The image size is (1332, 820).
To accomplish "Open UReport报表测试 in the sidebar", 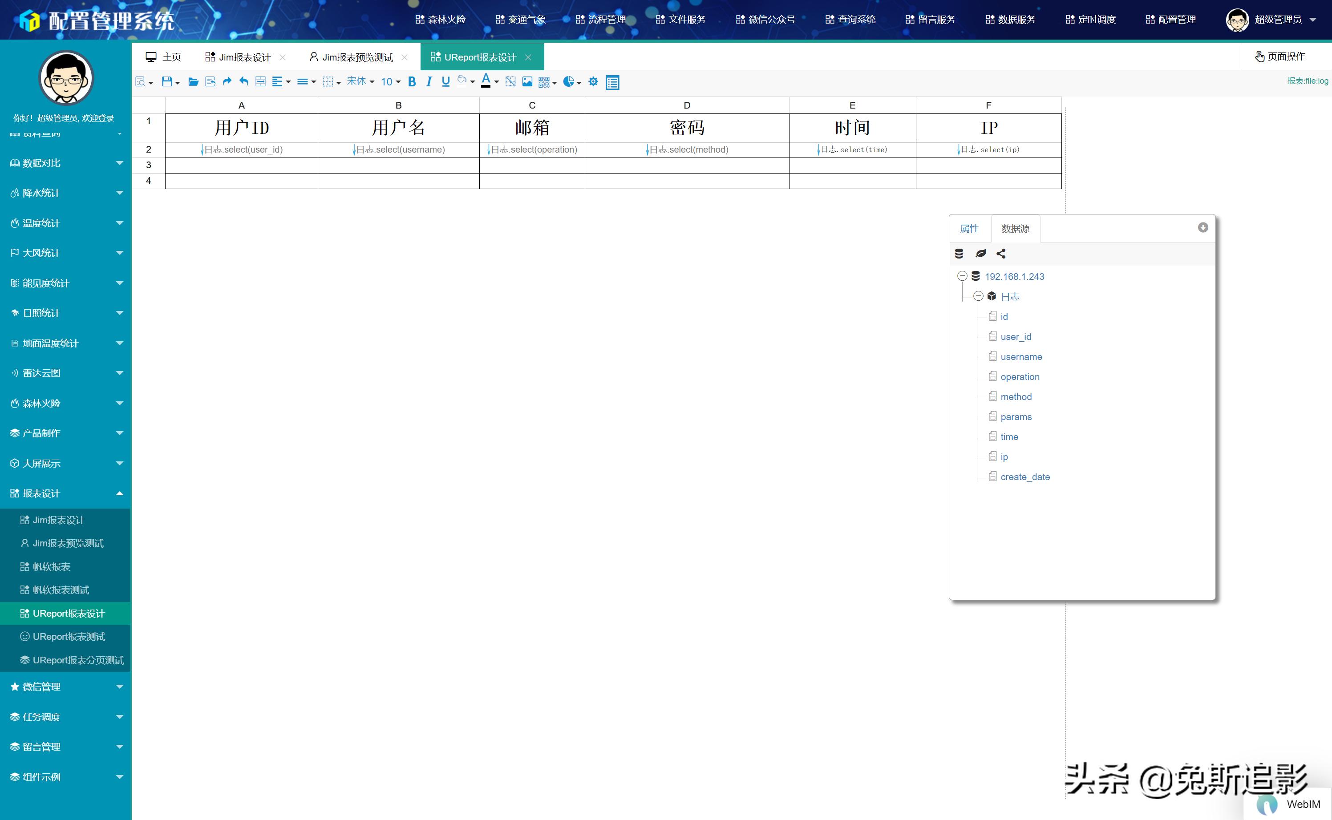I will tap(69, 637).
